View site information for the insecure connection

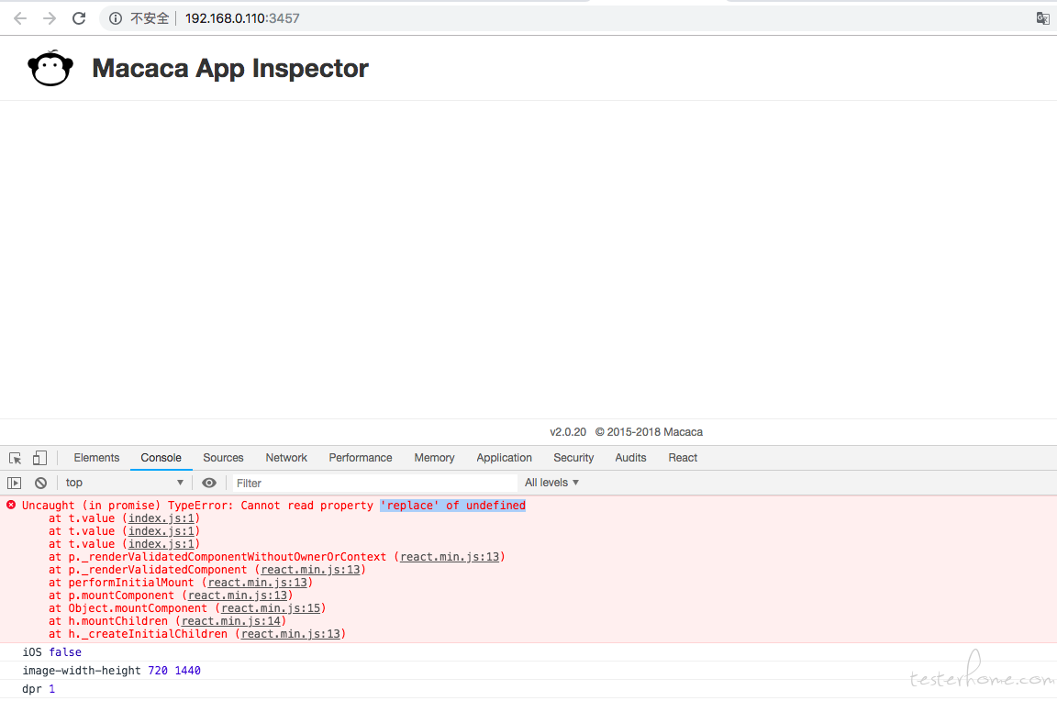point(116,18)
